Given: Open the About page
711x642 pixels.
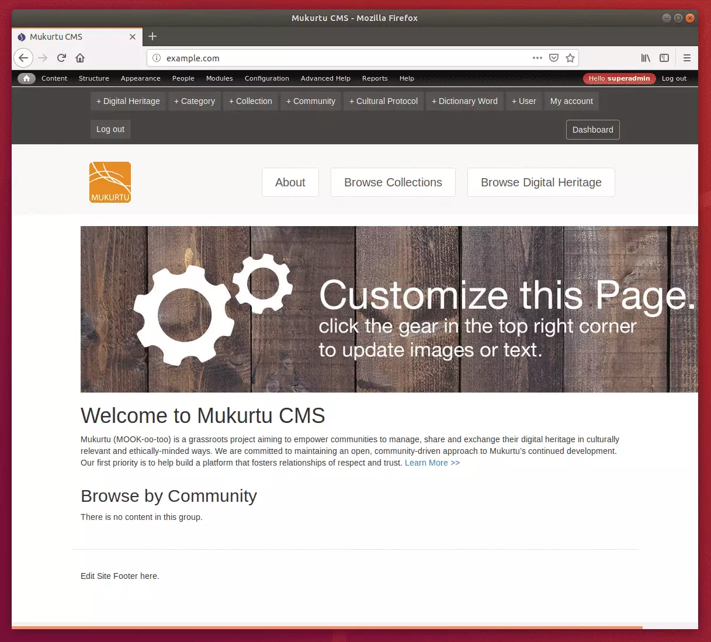Looking at the screenshot, I should point(290,182).
